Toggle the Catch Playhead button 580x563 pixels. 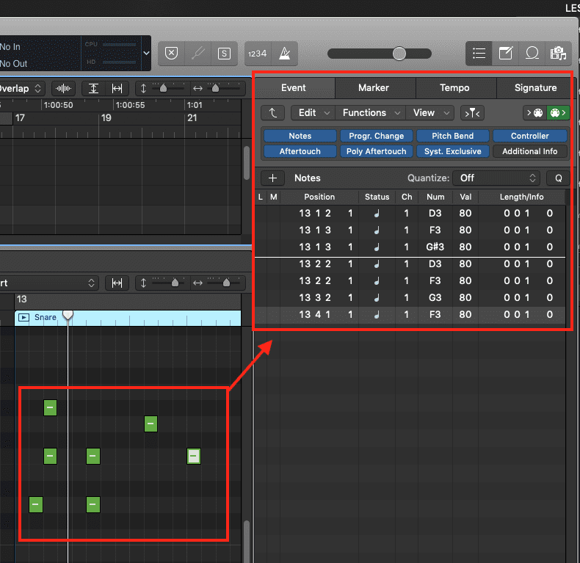[472, 113]
